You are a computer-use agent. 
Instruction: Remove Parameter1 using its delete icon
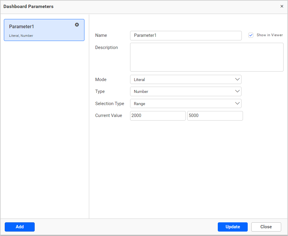pyautogui.click(x=77, y=25)
